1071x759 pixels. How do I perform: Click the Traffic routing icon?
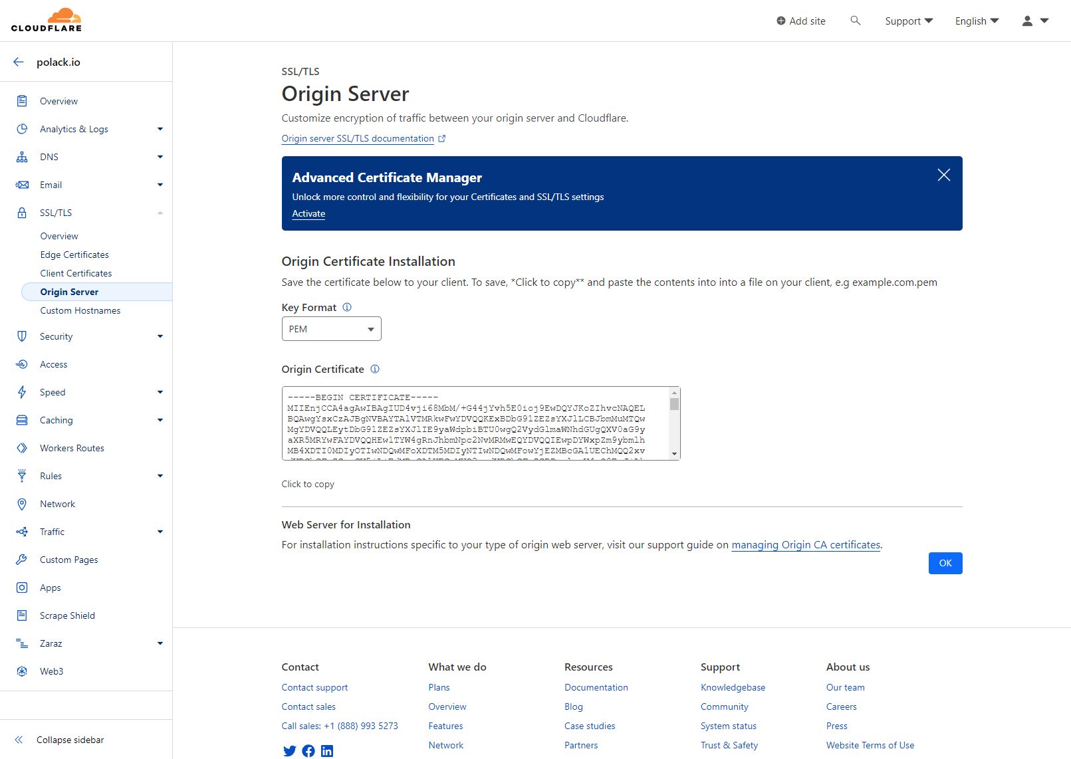(x=22, y=532)
